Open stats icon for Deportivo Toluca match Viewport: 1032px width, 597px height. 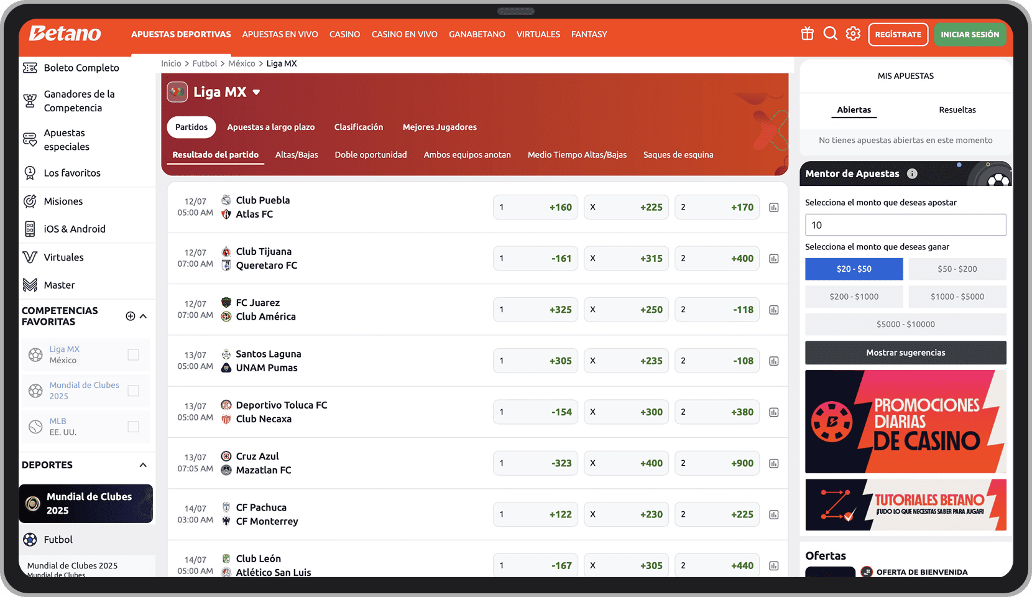pos(774,412)
